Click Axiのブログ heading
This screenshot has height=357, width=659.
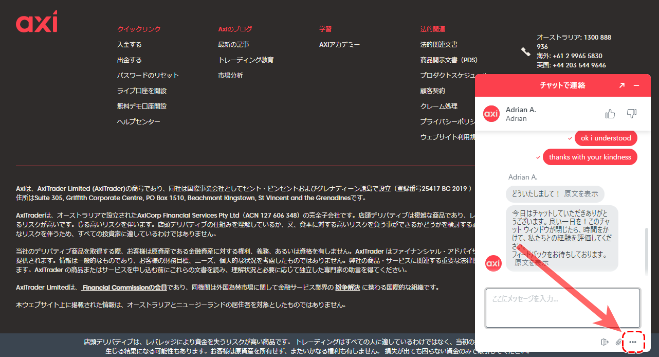[235, 29]
